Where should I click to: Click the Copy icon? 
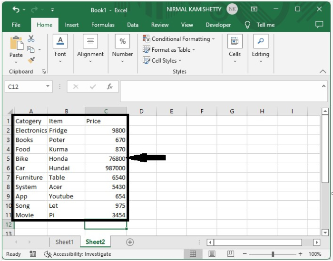[31, 49]
